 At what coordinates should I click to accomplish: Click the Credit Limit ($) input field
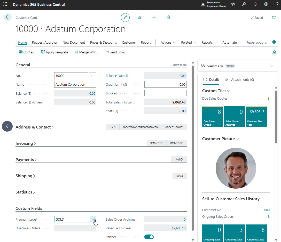[165, 84]
